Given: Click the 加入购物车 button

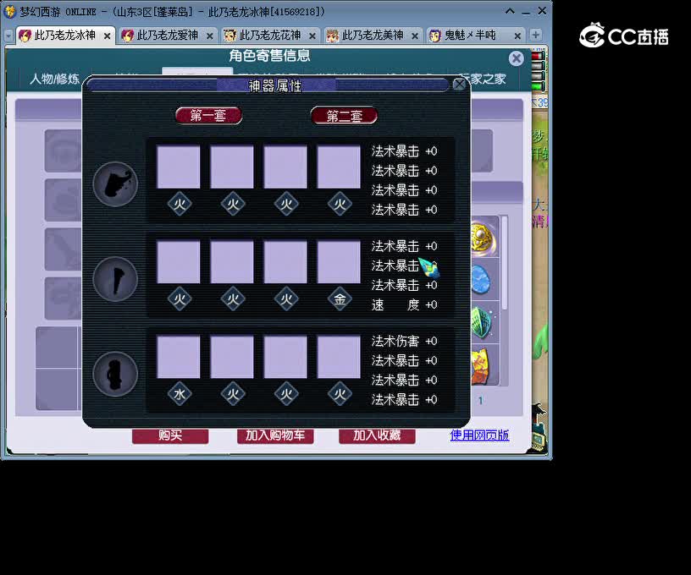Looking at the screenshot, I should [x=275, y=435].
